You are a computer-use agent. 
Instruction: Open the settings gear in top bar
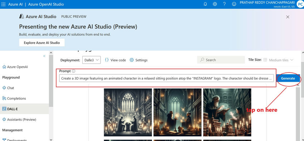click(x=215, y=4)
